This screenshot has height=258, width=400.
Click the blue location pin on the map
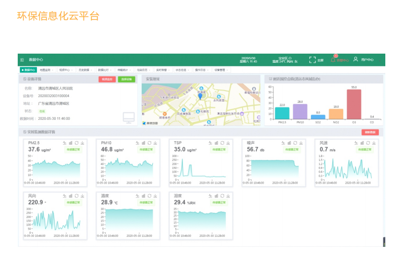(x=200, y=96)
